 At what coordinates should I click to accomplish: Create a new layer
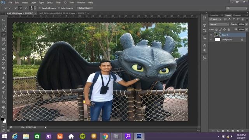[x=238, y=131]
